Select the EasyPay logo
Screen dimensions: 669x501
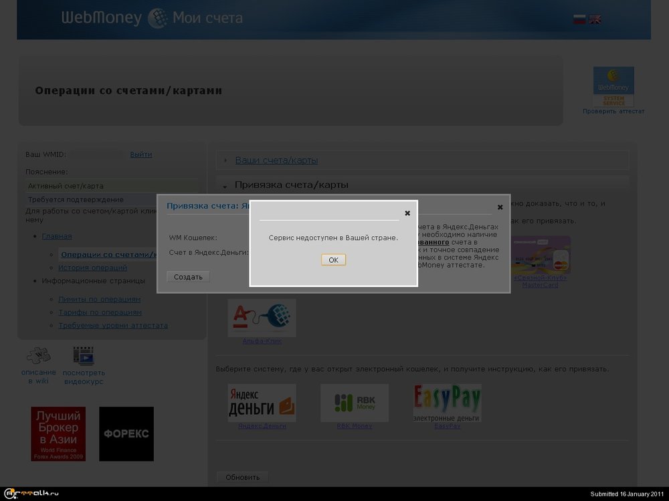(x=447, y=403)
